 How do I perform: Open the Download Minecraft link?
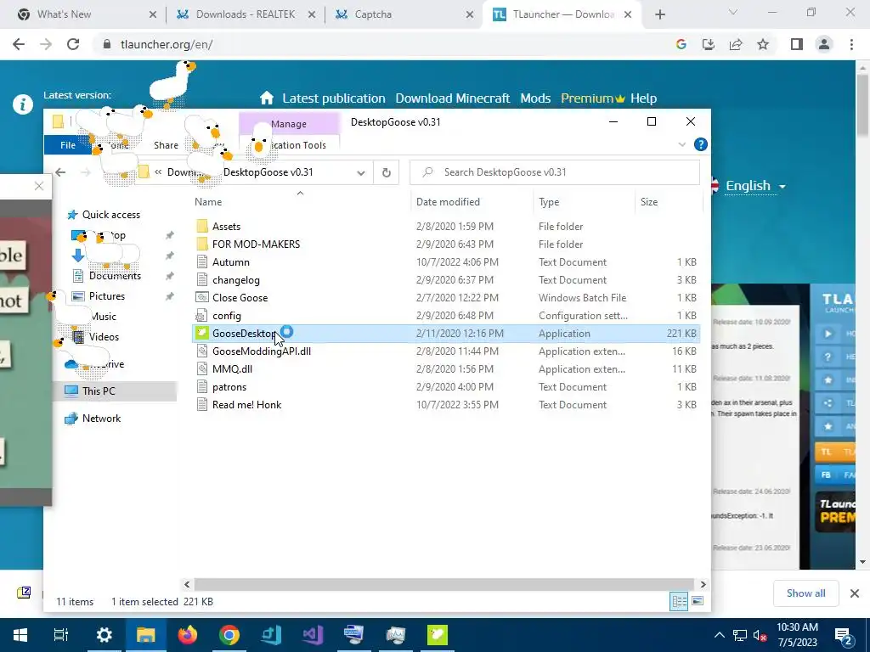(452, 98)
